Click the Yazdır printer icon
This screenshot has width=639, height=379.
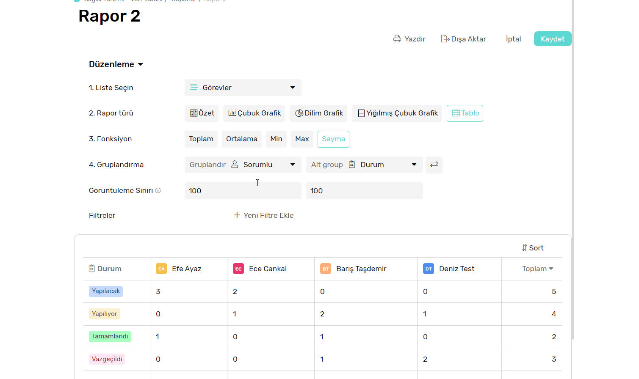[x=397, y=39]
